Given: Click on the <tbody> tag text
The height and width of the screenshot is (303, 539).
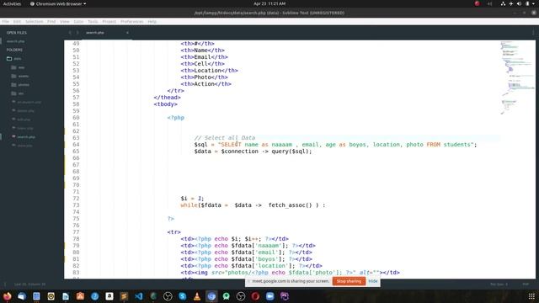Looking at the screenshot, I should 165,104.
